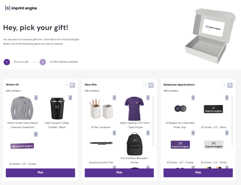Image resolution: width=241 pixels, height=185 pixels.
Task: Select the black IE Sticker thumbnail
Action: [213, 109]
